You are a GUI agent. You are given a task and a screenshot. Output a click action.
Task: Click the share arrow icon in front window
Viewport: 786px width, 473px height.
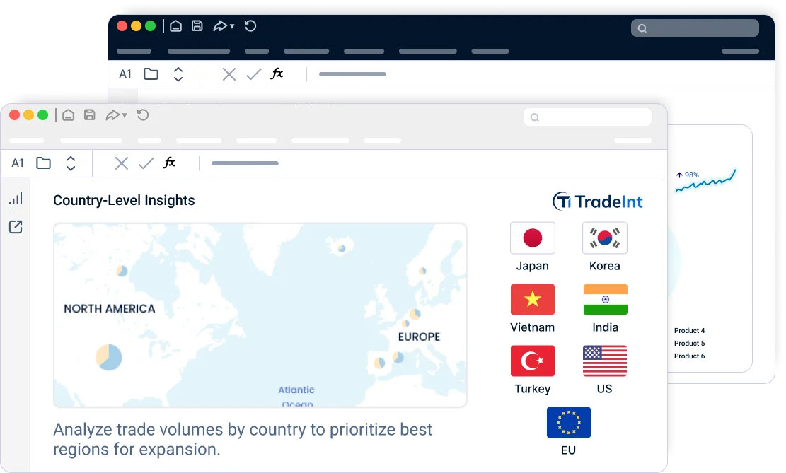[x=112, y=115]
